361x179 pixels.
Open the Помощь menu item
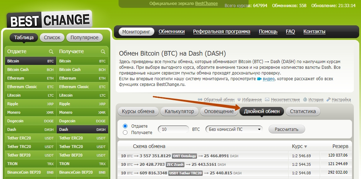(268, 32)
